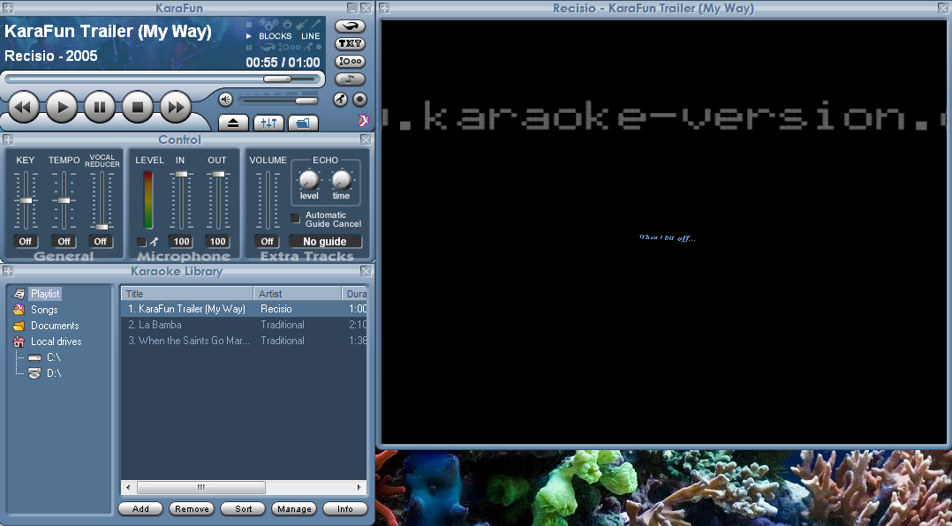Sort by the Artist column header

pyautogui.click(x=298, y=294)
